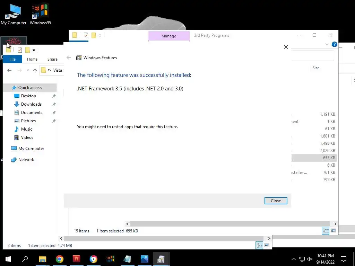This screenshot has height=266, width=355.
Task: Click New folder icon in 3rd Party Programs title bar
Action: [94, 35]
